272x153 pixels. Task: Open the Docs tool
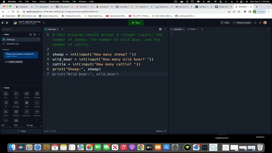click(6, 95)
